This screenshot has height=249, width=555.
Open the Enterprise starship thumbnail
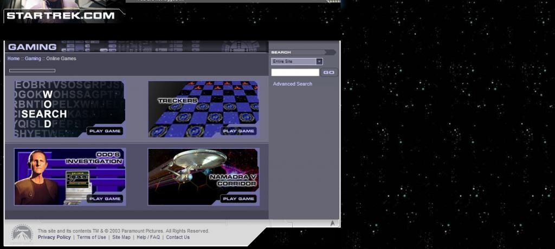tap(204, 176)
